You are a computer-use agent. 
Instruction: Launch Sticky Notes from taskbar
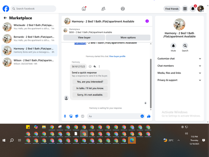coord(28,127)
